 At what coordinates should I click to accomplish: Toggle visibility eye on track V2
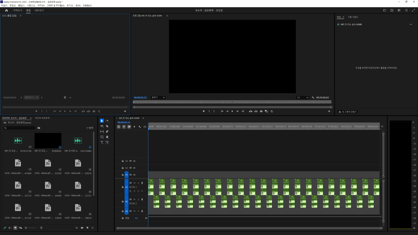(134, 168)
